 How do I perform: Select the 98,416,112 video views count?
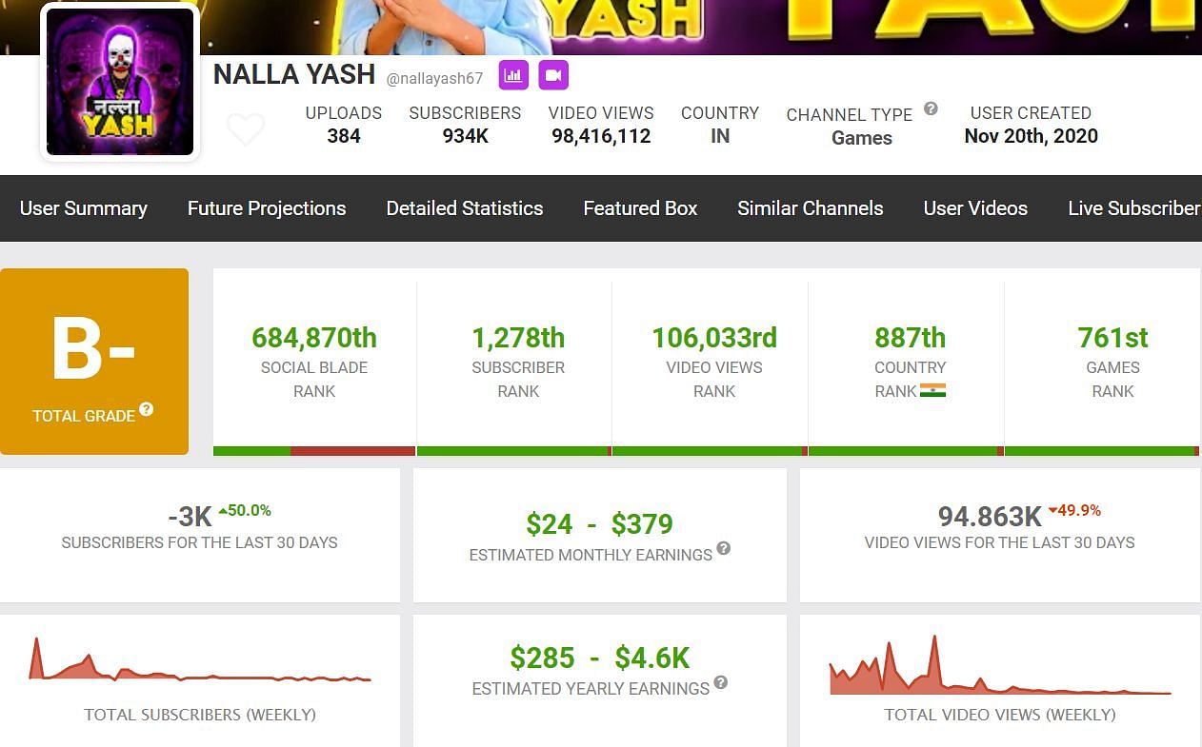[601, 136]
